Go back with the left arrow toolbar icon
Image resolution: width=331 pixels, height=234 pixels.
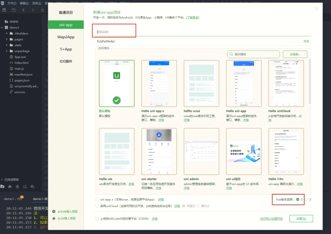[x=23, y=10]
